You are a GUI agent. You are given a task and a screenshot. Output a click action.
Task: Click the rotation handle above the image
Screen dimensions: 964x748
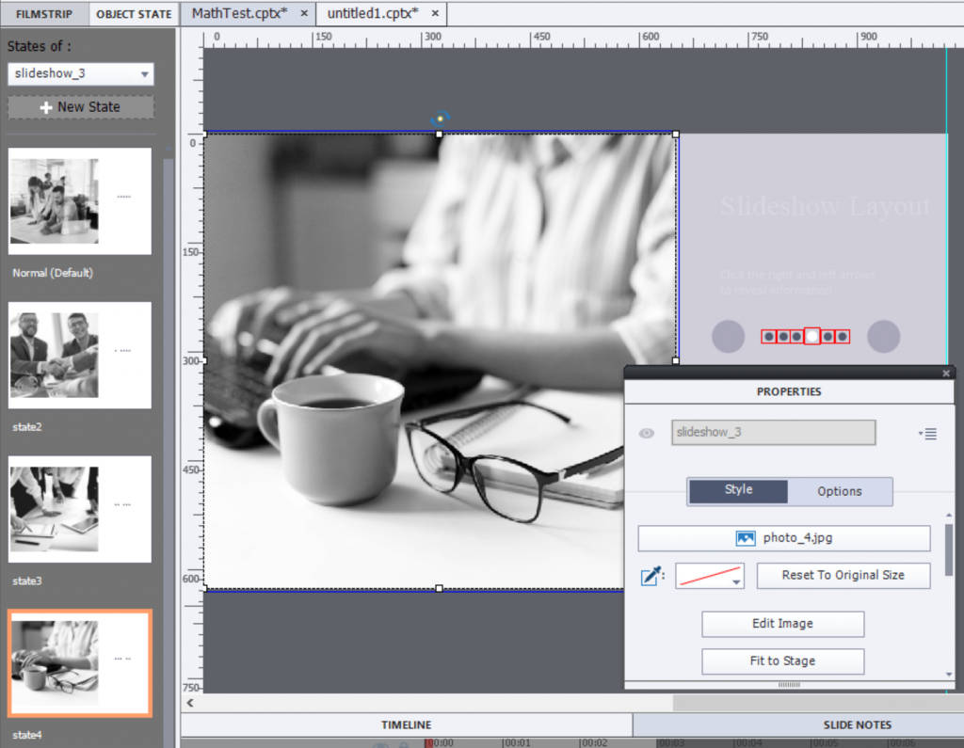point(440,119)
